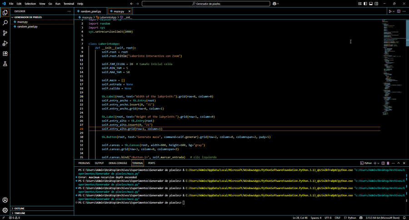Close the maze.py editor tab
This screenshot has width=409, height=220.
130,11
